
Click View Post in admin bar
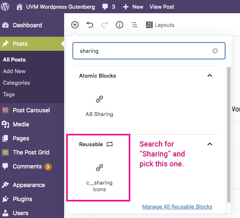pyautogui.click(x=162, y=7)
